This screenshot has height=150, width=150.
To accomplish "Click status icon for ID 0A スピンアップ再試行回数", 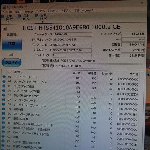I will pyautogui.click(x=4, y=114).
